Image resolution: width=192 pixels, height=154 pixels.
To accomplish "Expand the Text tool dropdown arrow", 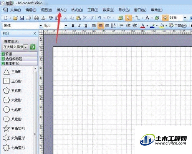I will click(152, 18).
